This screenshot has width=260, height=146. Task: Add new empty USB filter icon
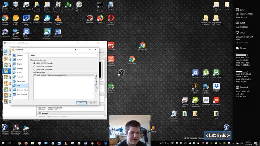click(x=96, y=75)
